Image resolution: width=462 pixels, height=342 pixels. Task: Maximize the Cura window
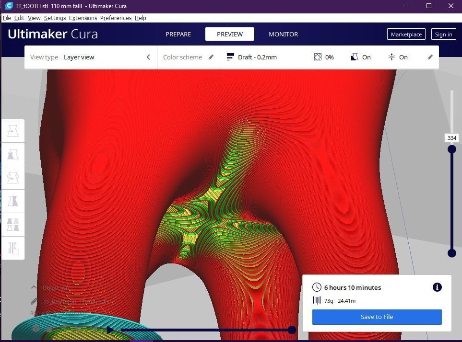429,6
